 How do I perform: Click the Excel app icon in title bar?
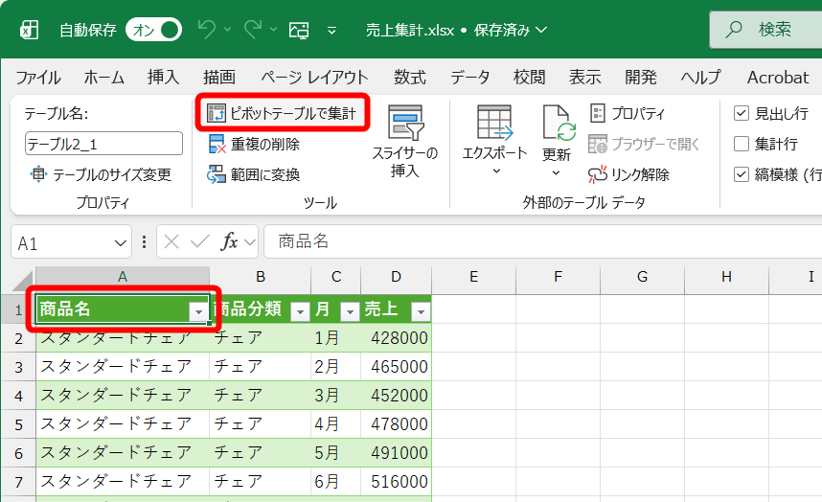point(30,30)
